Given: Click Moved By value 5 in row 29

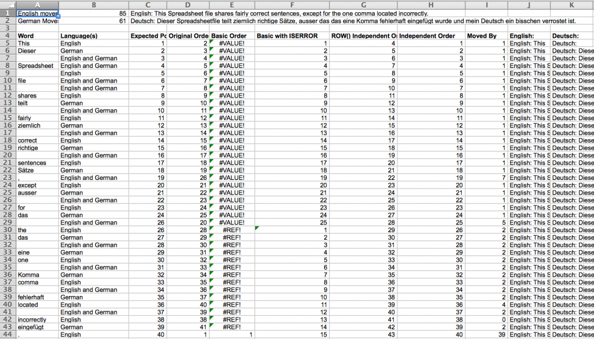Looking at the screenshot, I should pyautogui.click(x=487, y=222).
